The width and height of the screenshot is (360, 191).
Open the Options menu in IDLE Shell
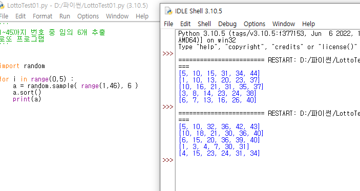pos(255,24)
